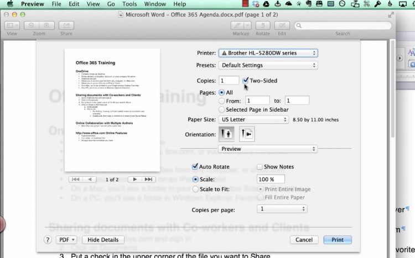Image resolution: width=415 pixels, height=258 pixels.
Task: Open the View menu
Action: pyautogui.click(x=93, y=4)
